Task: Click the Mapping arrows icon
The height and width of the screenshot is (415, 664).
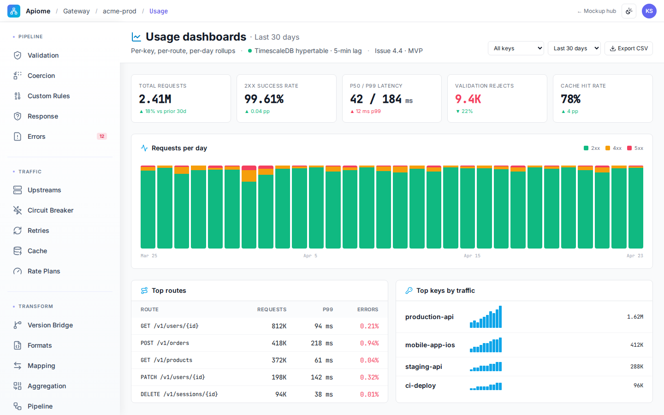Action: tap(18, 366)
